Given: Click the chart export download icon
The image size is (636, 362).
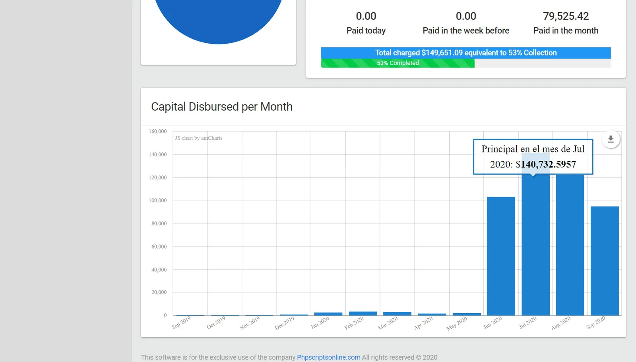Looking at the screenshot, I should click(611, 139).
